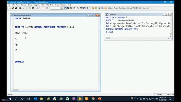Image resolution: width=181 pixels, height=102 pixels.
Task: Open the Windows notification center icon
Action: (170, 99)
